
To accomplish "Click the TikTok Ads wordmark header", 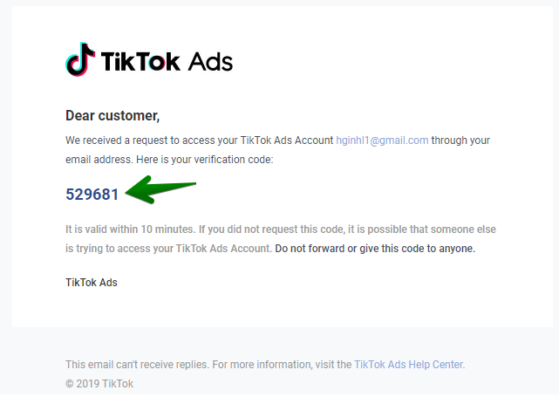I will point(149,59).
